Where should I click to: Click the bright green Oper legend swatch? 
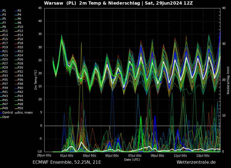[x=1, y=117]
